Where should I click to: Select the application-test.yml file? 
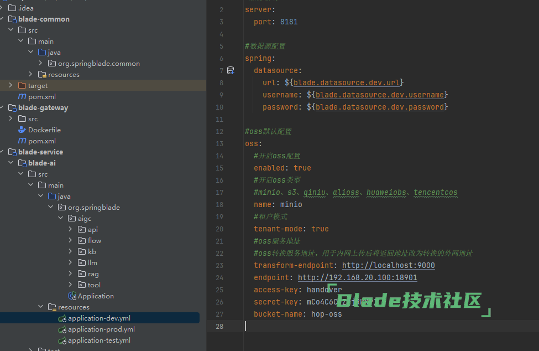click(x=100, y=340)
